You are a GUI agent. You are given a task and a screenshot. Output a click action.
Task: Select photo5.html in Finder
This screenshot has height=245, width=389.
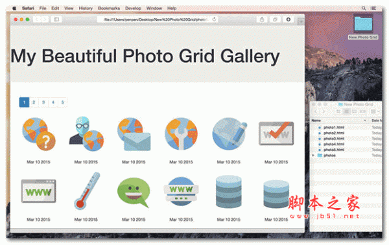point(334,150)
